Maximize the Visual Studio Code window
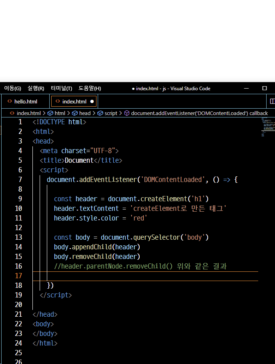The width and height of the screenshot is (275, 364). coord(265,88)
